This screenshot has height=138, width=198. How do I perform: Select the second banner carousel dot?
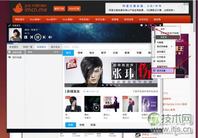pos(107,85)
